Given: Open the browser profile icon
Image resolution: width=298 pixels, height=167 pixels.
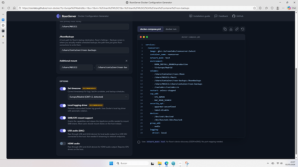Looking at the screenshot, I should pyautogui.click(x=278, y=8).
